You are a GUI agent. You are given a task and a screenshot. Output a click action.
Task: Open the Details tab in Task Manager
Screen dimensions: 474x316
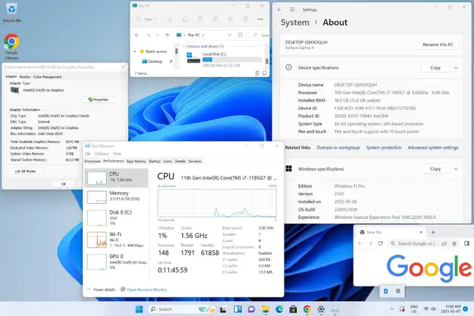180,161
